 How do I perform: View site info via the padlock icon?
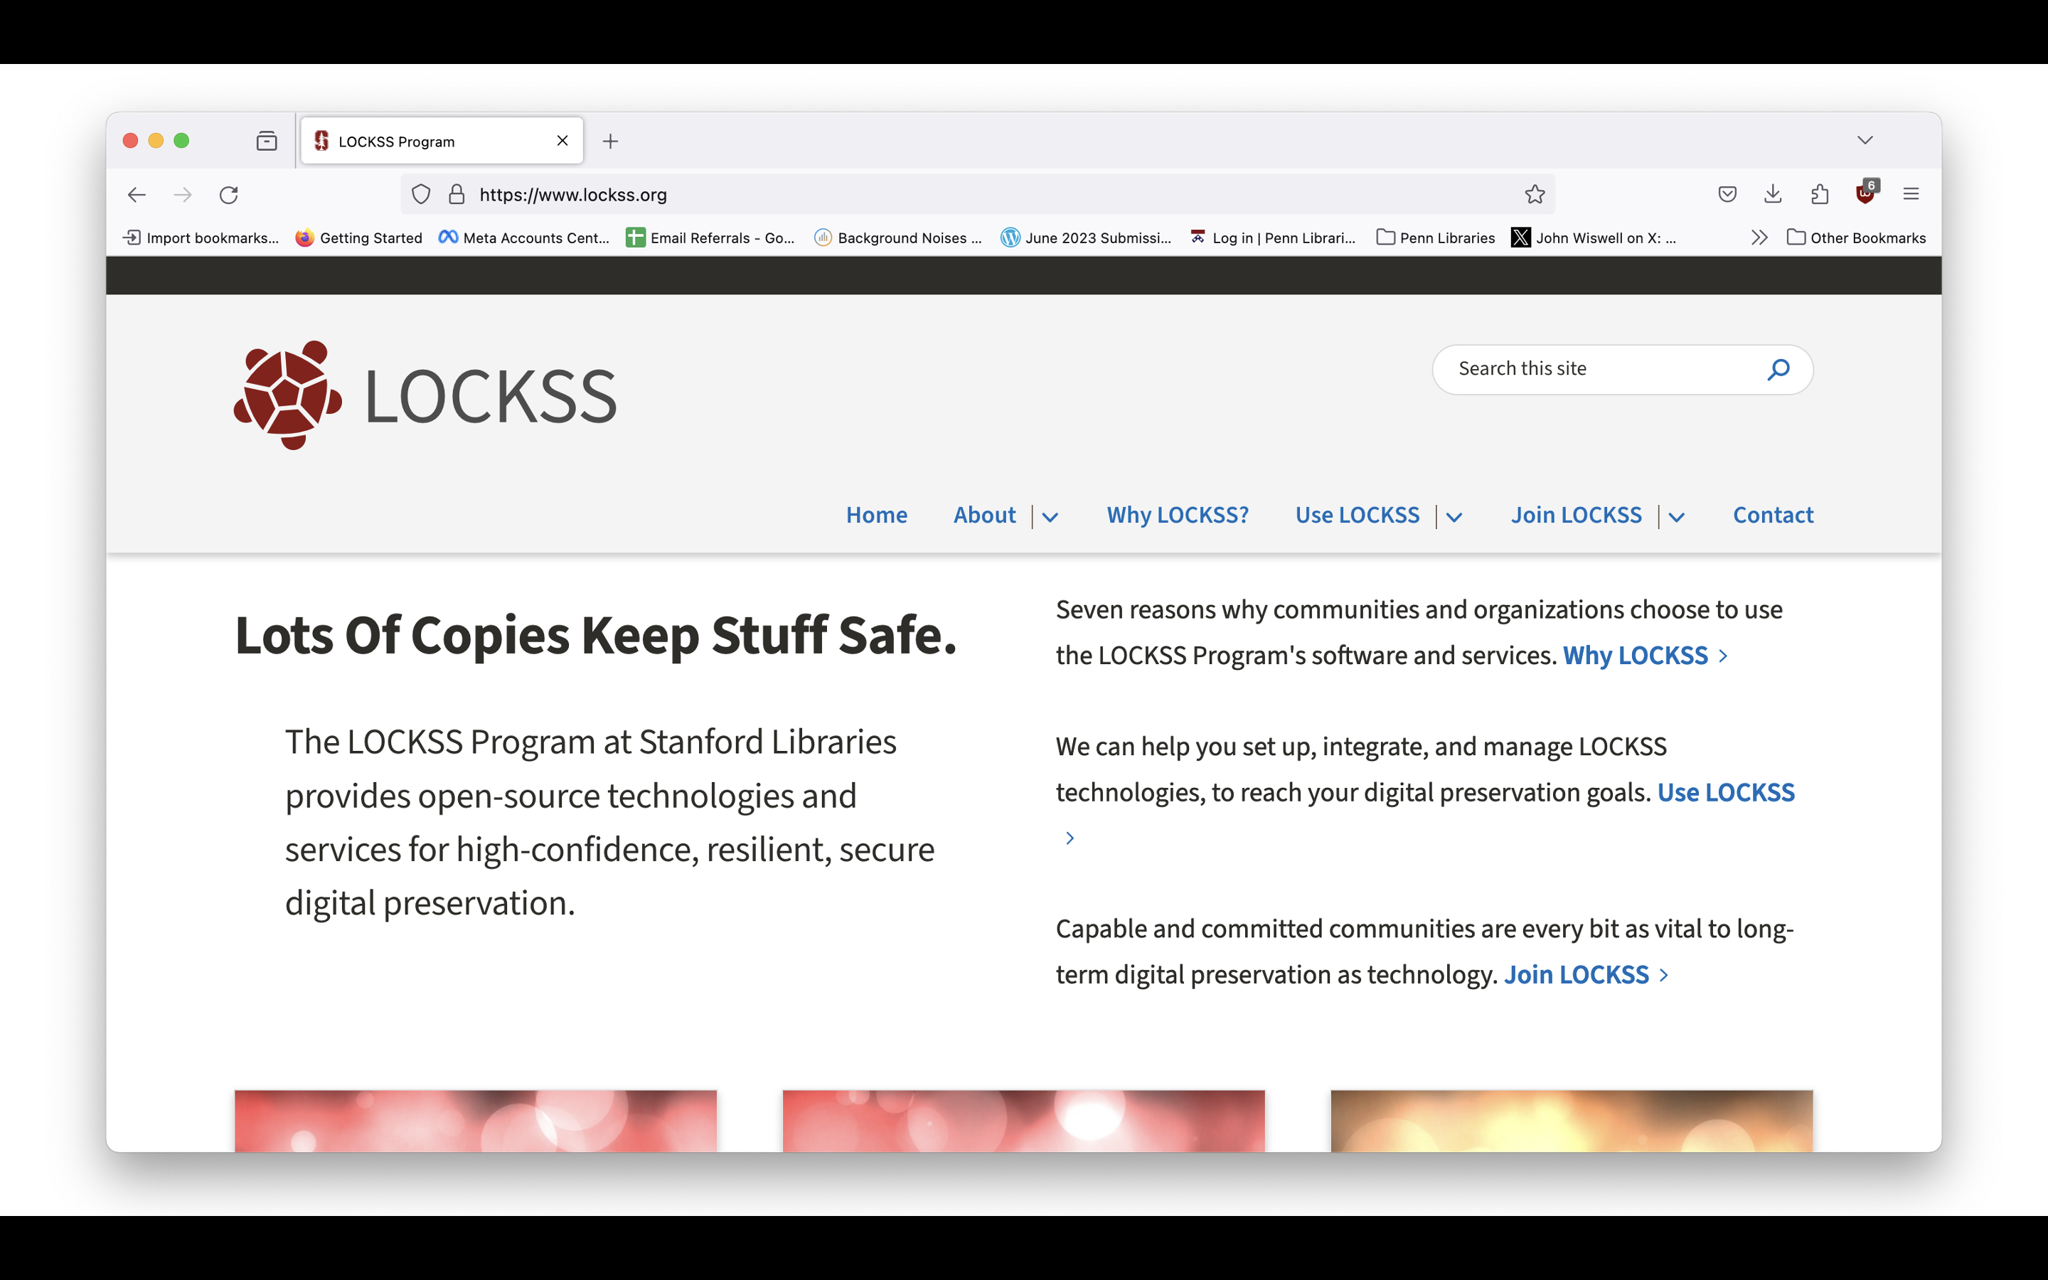[x=457, y=195]
